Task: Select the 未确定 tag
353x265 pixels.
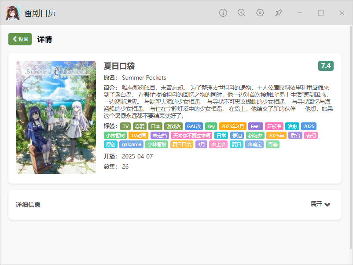Action: 254,144
